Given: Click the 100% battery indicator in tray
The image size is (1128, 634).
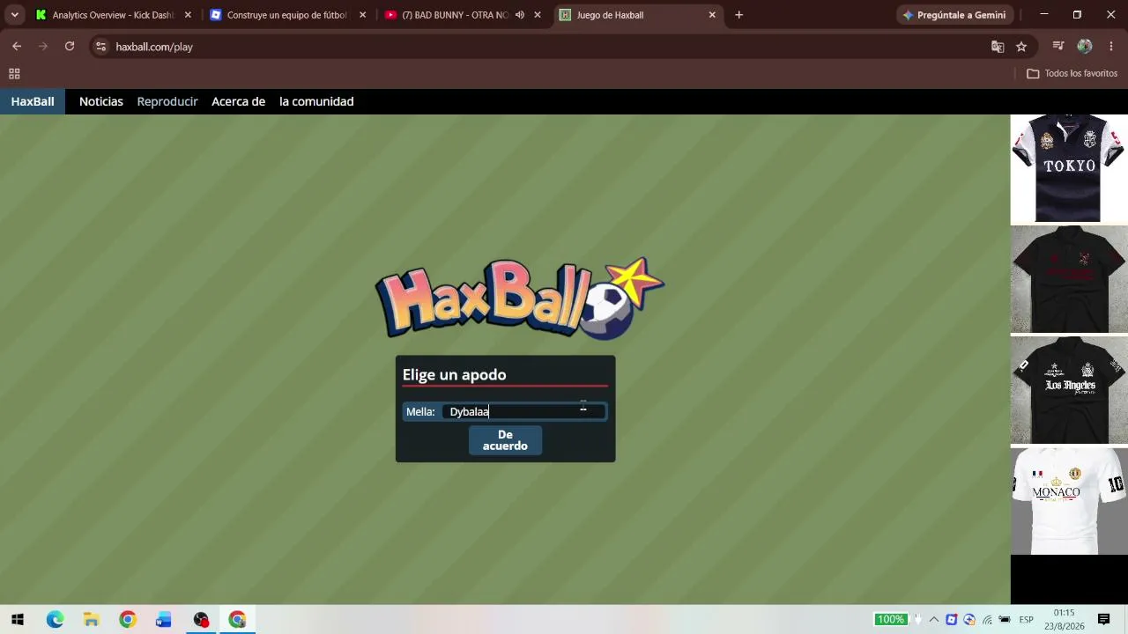Looking at the screenshot, I should [x=890, y=620].
